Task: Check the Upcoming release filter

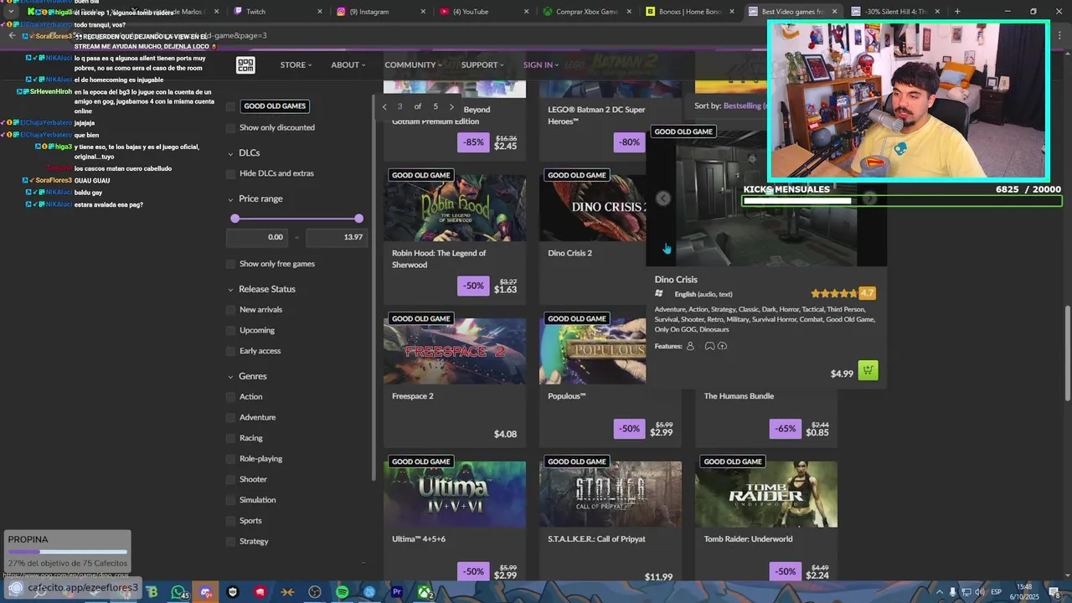Action: [x=231, y=330]
